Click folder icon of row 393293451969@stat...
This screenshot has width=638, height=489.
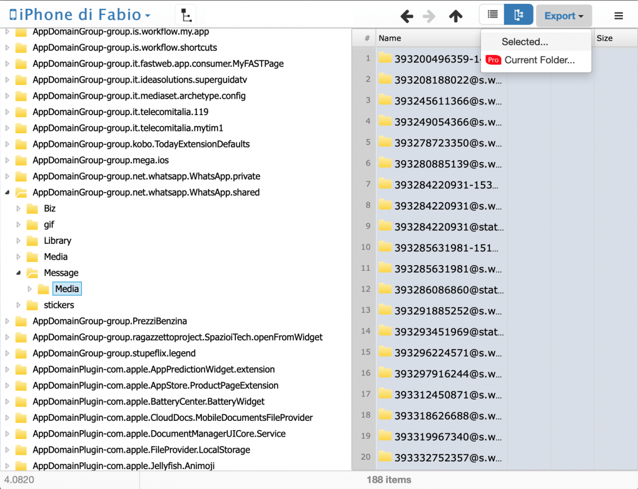pyautogui.click(x=385, y=331)
